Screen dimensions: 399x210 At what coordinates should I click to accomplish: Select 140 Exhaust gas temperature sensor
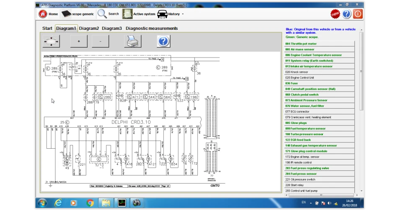pos(319,145)
